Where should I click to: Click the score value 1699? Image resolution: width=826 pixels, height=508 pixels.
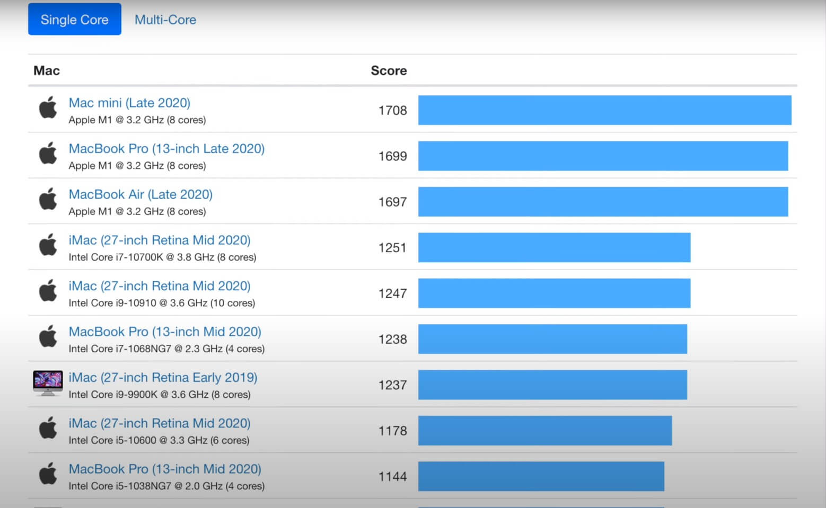(392, 156)
